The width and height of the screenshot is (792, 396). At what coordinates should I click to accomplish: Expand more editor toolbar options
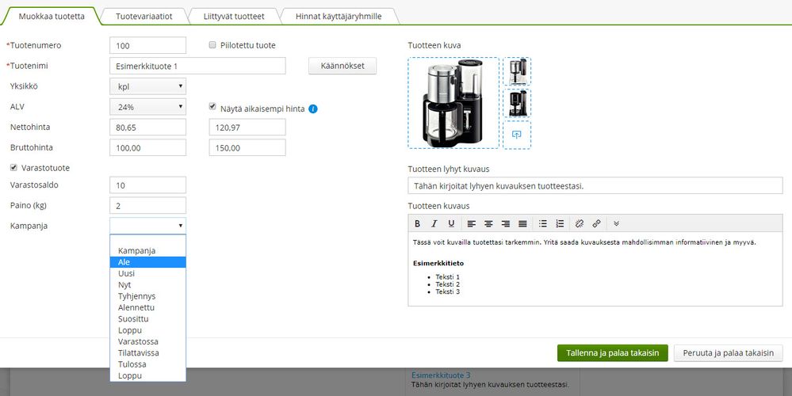point(616,223)
